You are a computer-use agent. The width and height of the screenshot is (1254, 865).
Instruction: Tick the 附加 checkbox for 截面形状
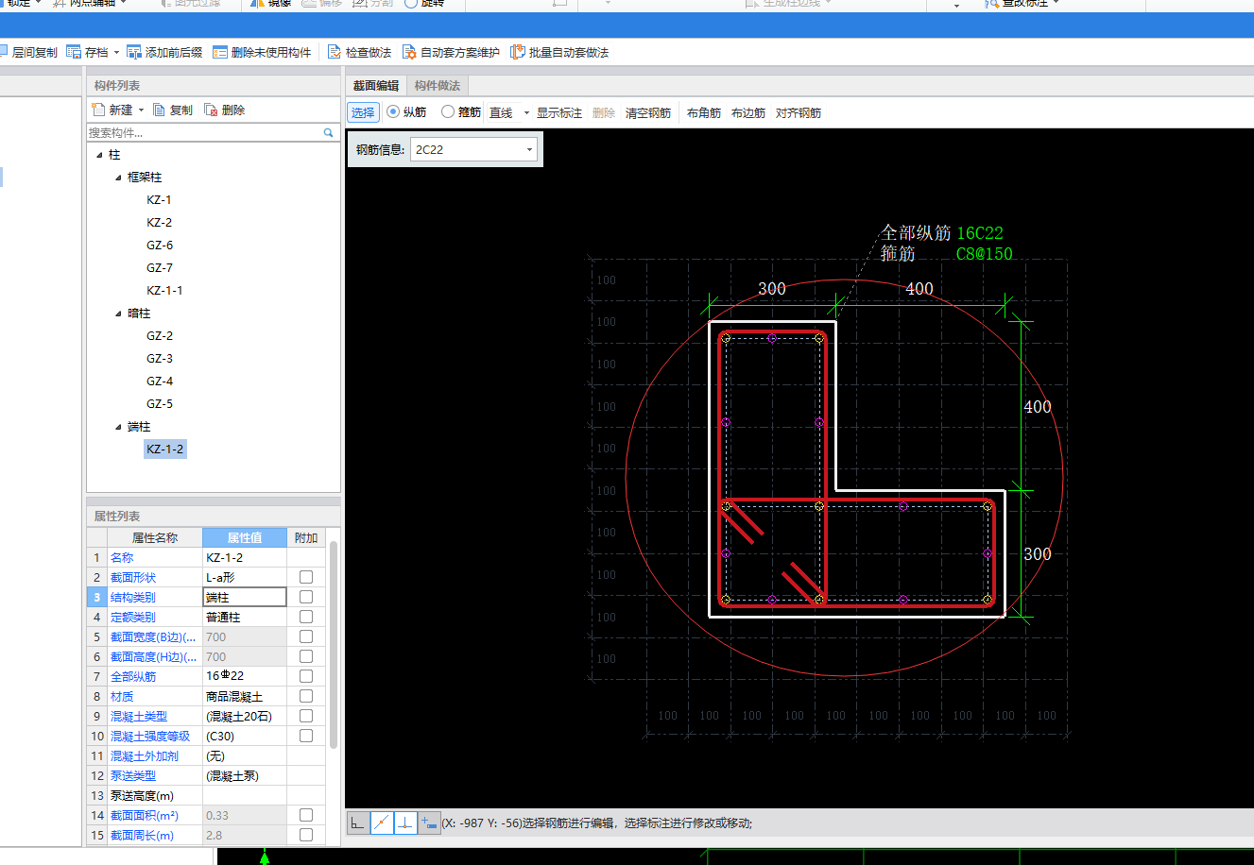(x=306, y=577)
